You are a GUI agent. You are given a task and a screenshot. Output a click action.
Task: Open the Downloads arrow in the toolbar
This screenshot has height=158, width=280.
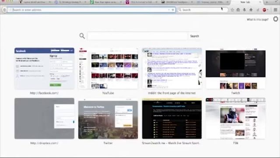[245, 10]
